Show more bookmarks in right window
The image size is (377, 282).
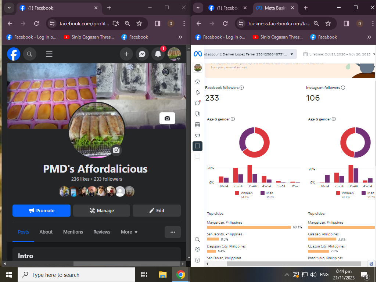point(369,37)
